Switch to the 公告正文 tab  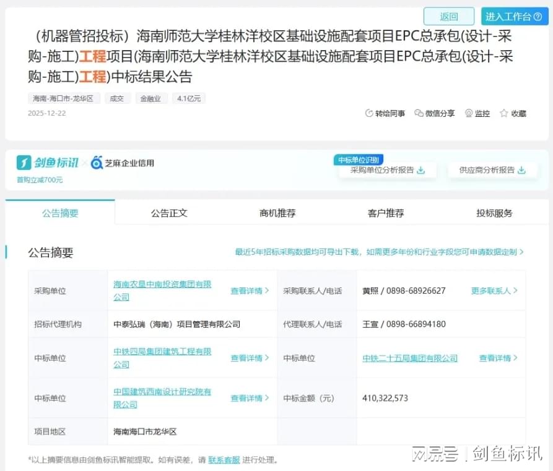pos(169,213)
